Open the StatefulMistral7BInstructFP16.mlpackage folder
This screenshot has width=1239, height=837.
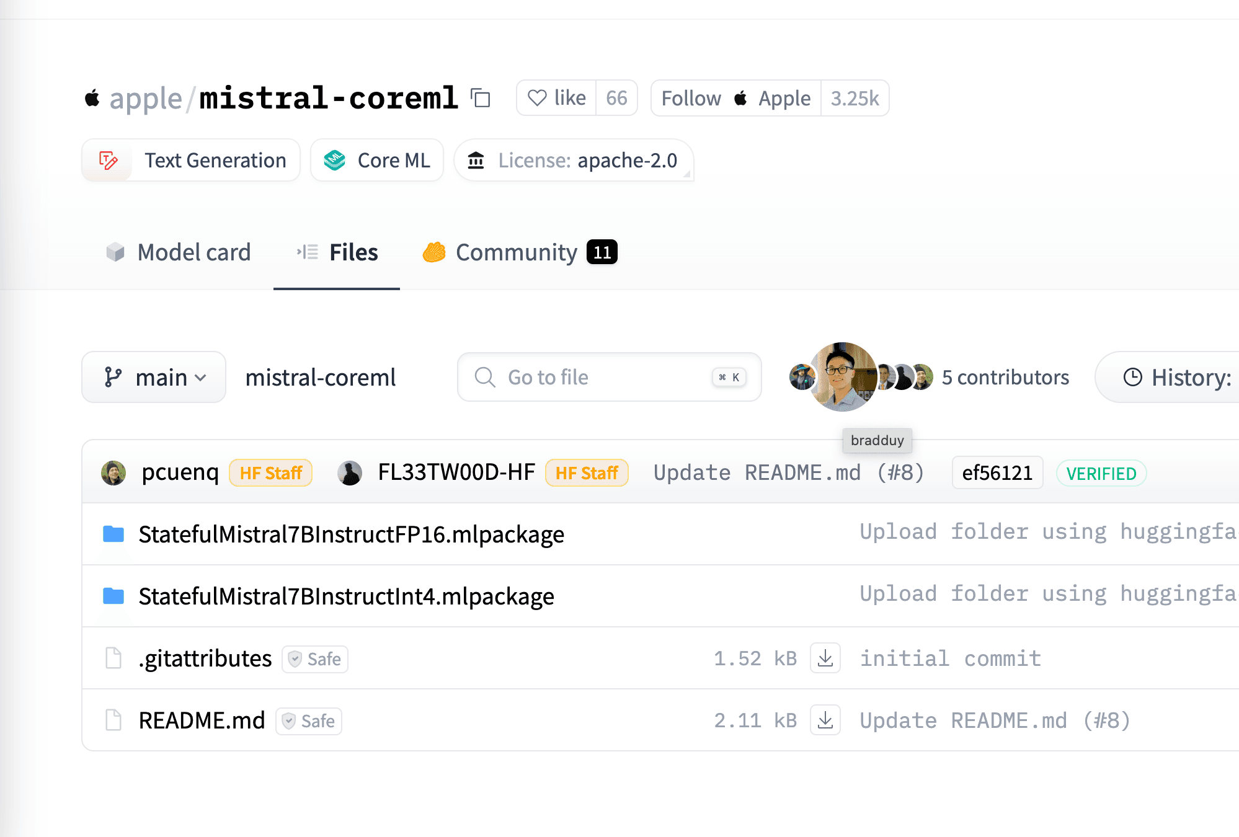(351, 534)
